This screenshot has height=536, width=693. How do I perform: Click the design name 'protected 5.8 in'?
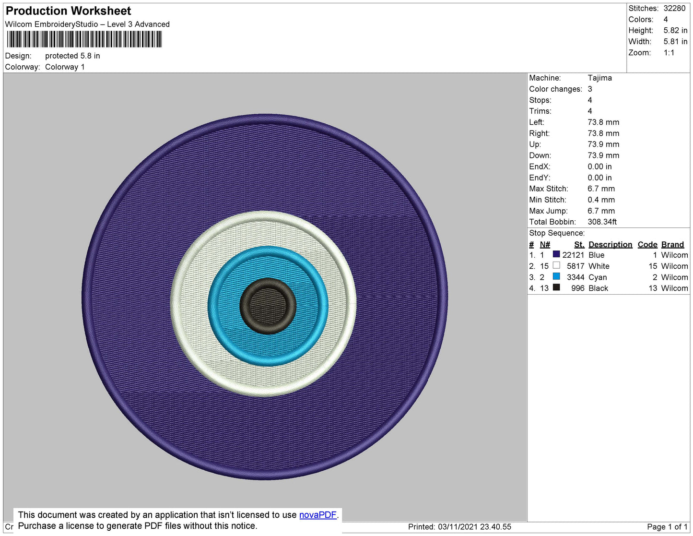[72, 56]
